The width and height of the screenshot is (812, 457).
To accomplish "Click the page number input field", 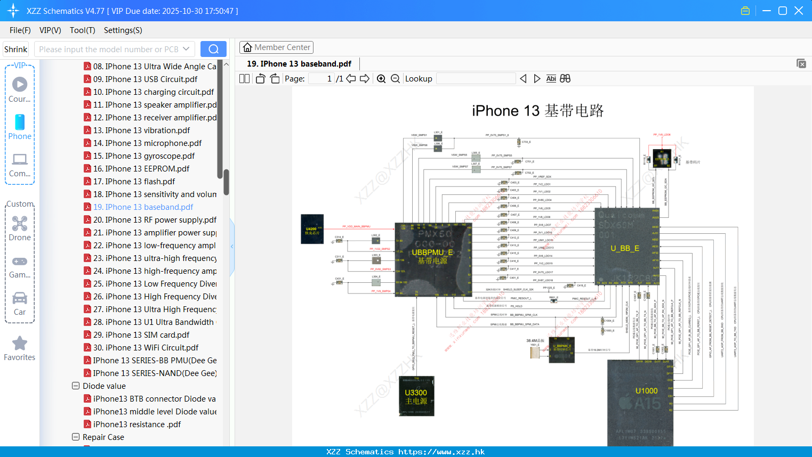I will (x=321, y=79).
